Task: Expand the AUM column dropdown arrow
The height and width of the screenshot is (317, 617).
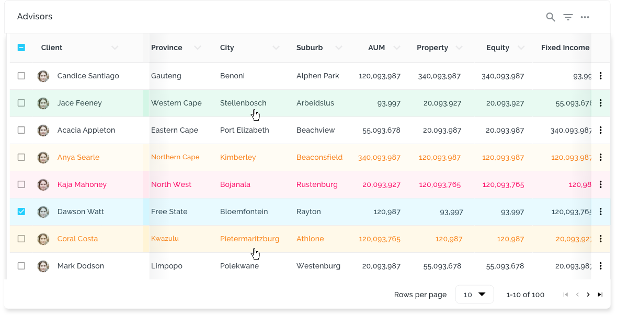Action: [397, 48]
